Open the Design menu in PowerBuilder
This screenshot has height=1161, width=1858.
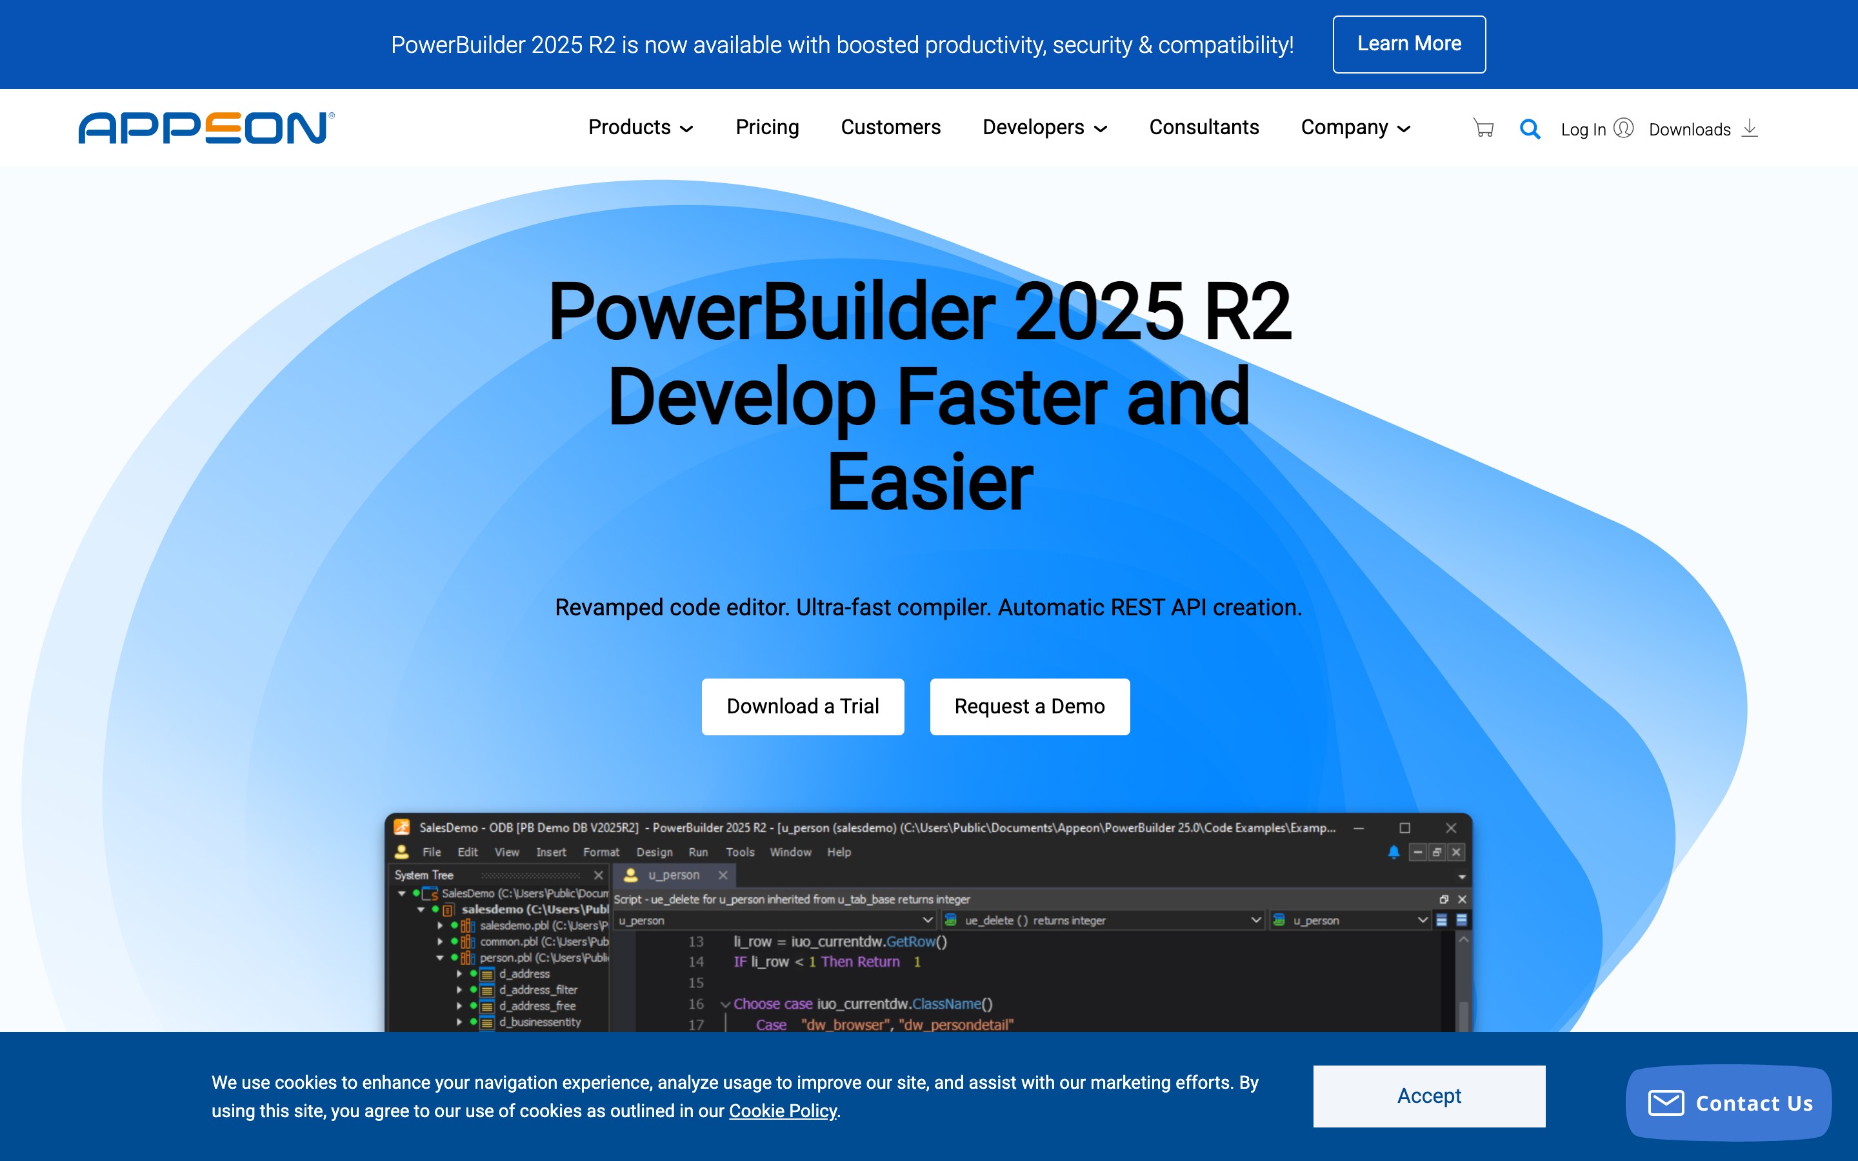tap(654, 852)
